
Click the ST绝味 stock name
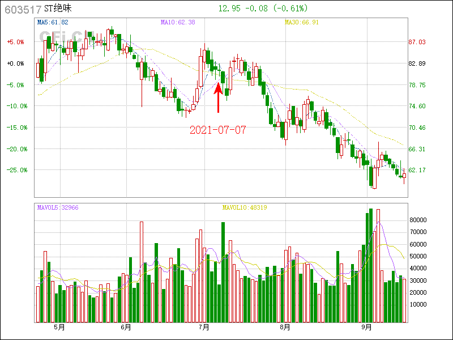pyautogui.click(x=58, y=9)
